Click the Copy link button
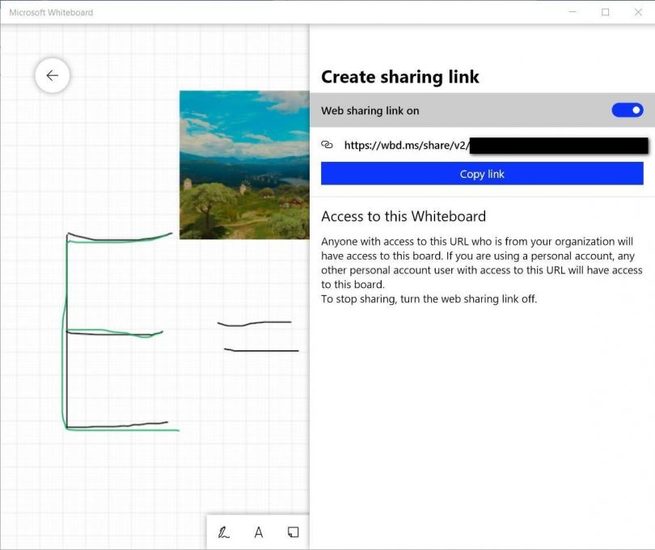This screenshot has width=655, height=550. pyautogui.click(x=482, y=173)
